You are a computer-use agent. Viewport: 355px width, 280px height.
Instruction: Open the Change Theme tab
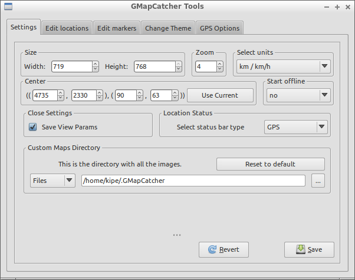pos(168,28)
